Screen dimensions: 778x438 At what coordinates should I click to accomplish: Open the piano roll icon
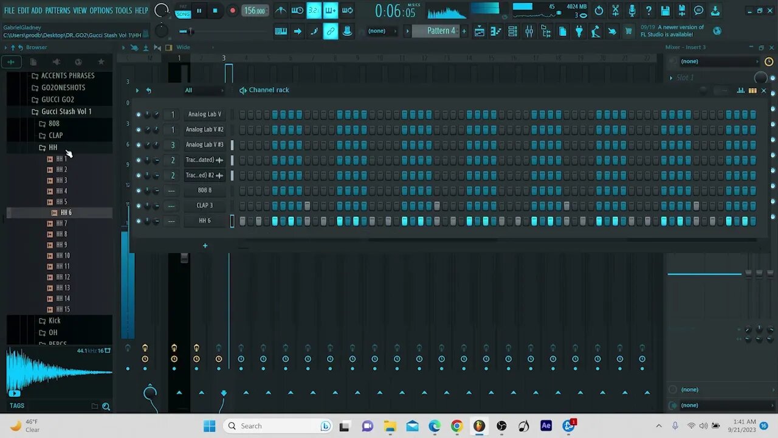pos(496,31)
